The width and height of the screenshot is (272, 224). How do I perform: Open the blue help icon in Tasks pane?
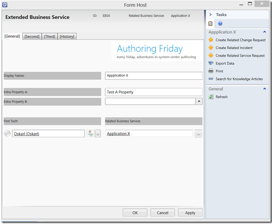[x=220, y=24]
